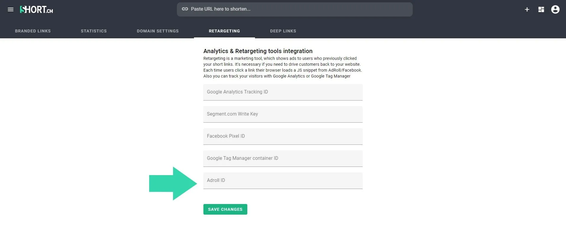
Task: Open the Statistics tab
Action: pos(94,31)
